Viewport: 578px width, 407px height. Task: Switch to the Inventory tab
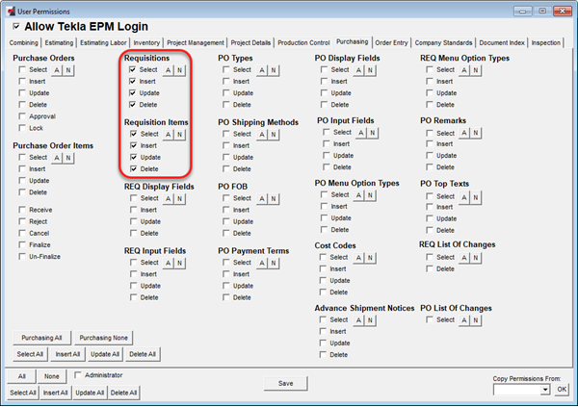146,42
